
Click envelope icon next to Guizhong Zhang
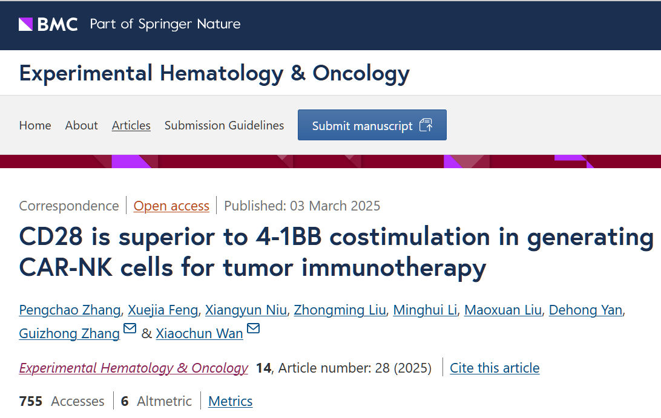click(130, 328)
